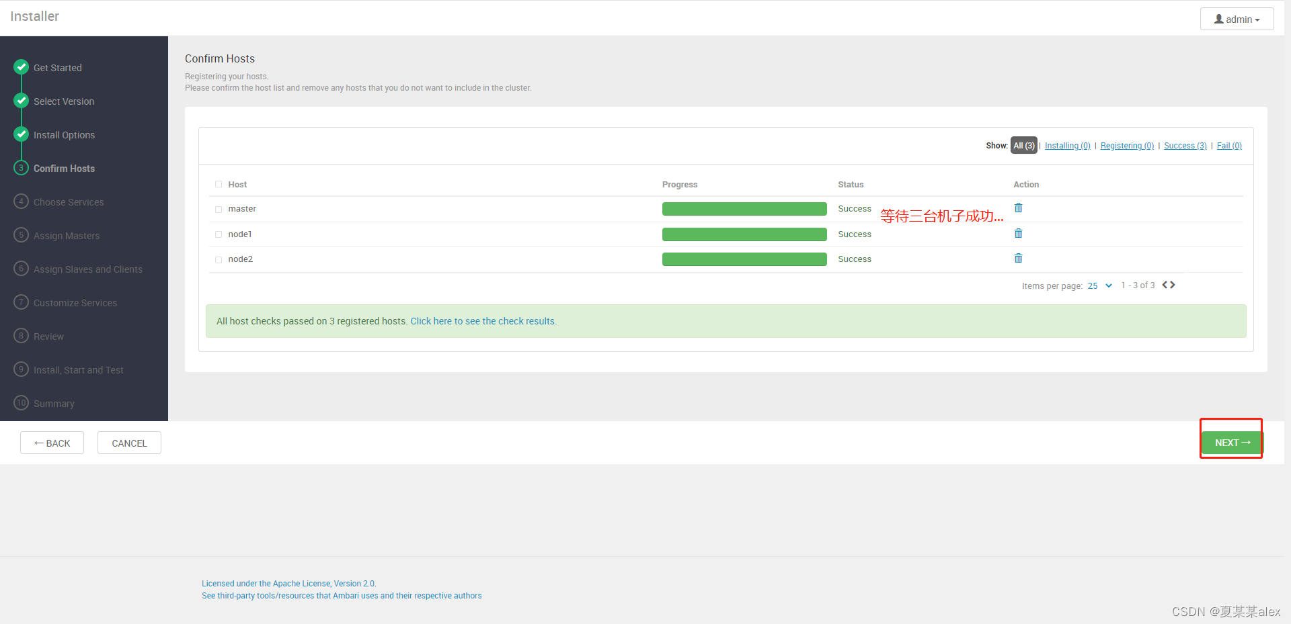
Task: Select the Confirm Hosts wizard step
Action: [64, 169]
